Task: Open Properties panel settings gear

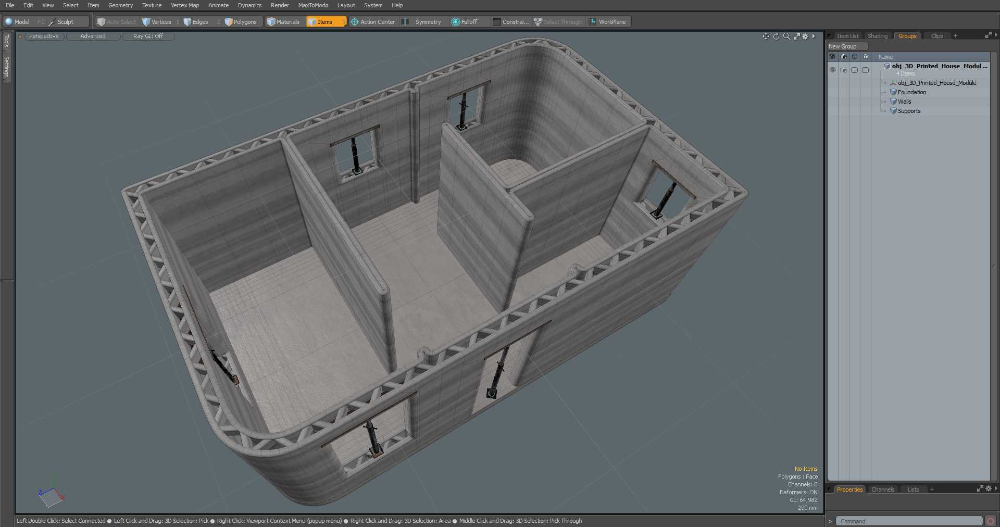Action: click(x=989, y=488)
